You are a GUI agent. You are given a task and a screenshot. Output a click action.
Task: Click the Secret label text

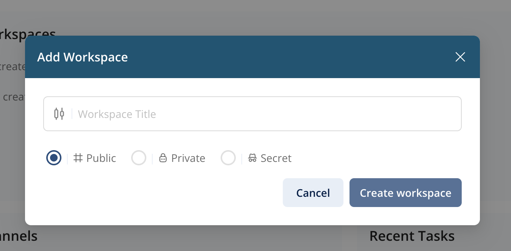coord(276,158)
